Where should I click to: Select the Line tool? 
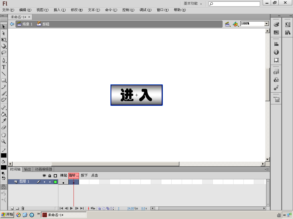3,74
